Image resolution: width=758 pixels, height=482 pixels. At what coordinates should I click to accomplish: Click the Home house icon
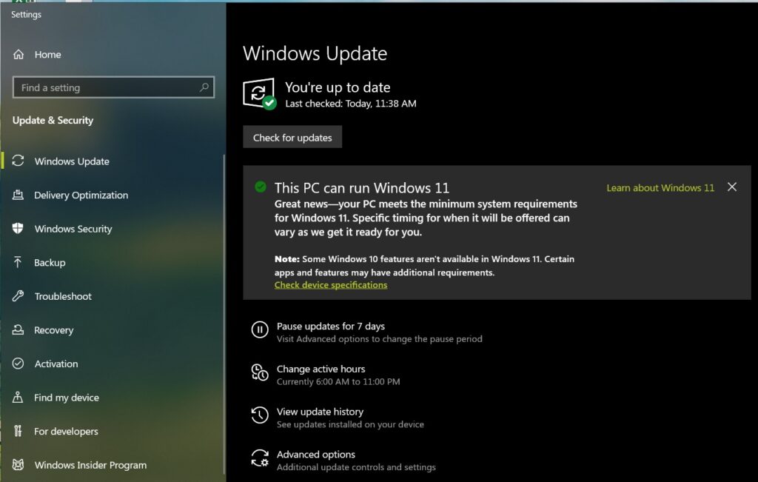(x=19, y=54)
